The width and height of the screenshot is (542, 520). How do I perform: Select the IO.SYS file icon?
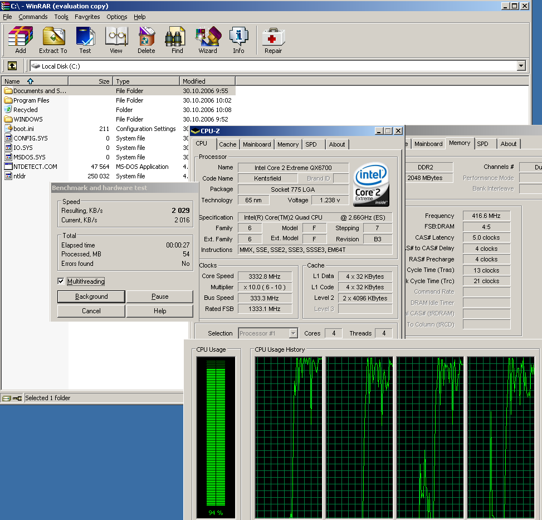(8, 148)
